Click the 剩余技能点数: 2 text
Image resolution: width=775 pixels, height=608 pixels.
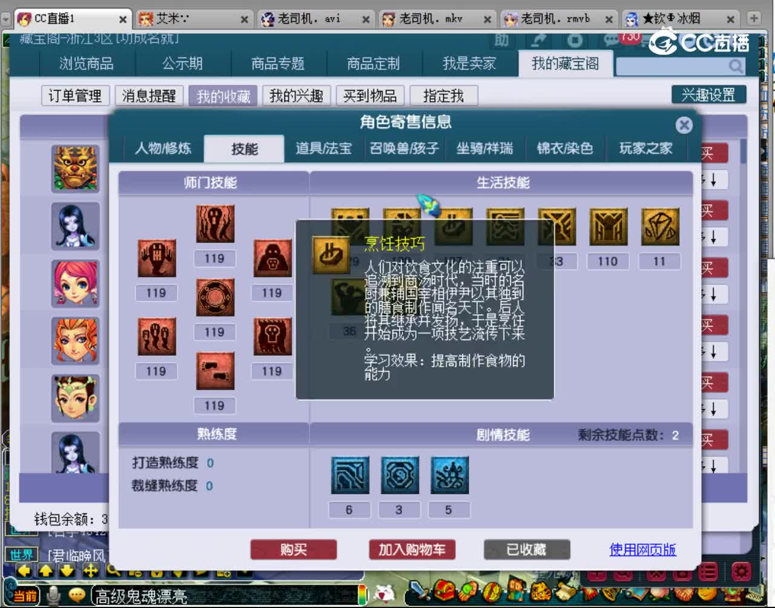[x=628, y=435]
